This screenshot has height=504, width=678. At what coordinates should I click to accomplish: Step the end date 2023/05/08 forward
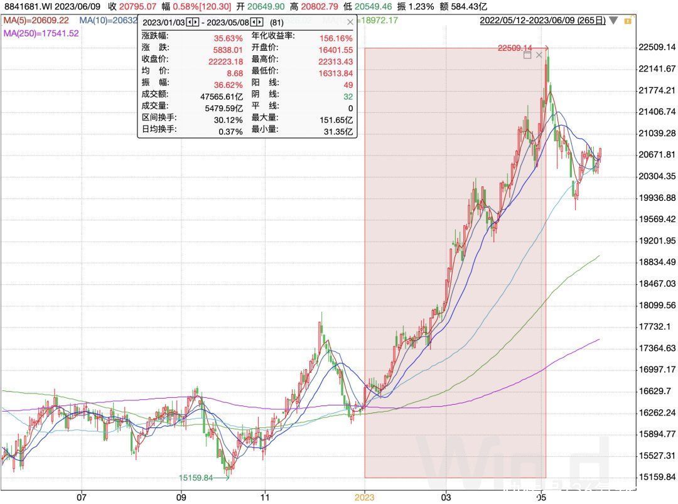pos(260,23)
